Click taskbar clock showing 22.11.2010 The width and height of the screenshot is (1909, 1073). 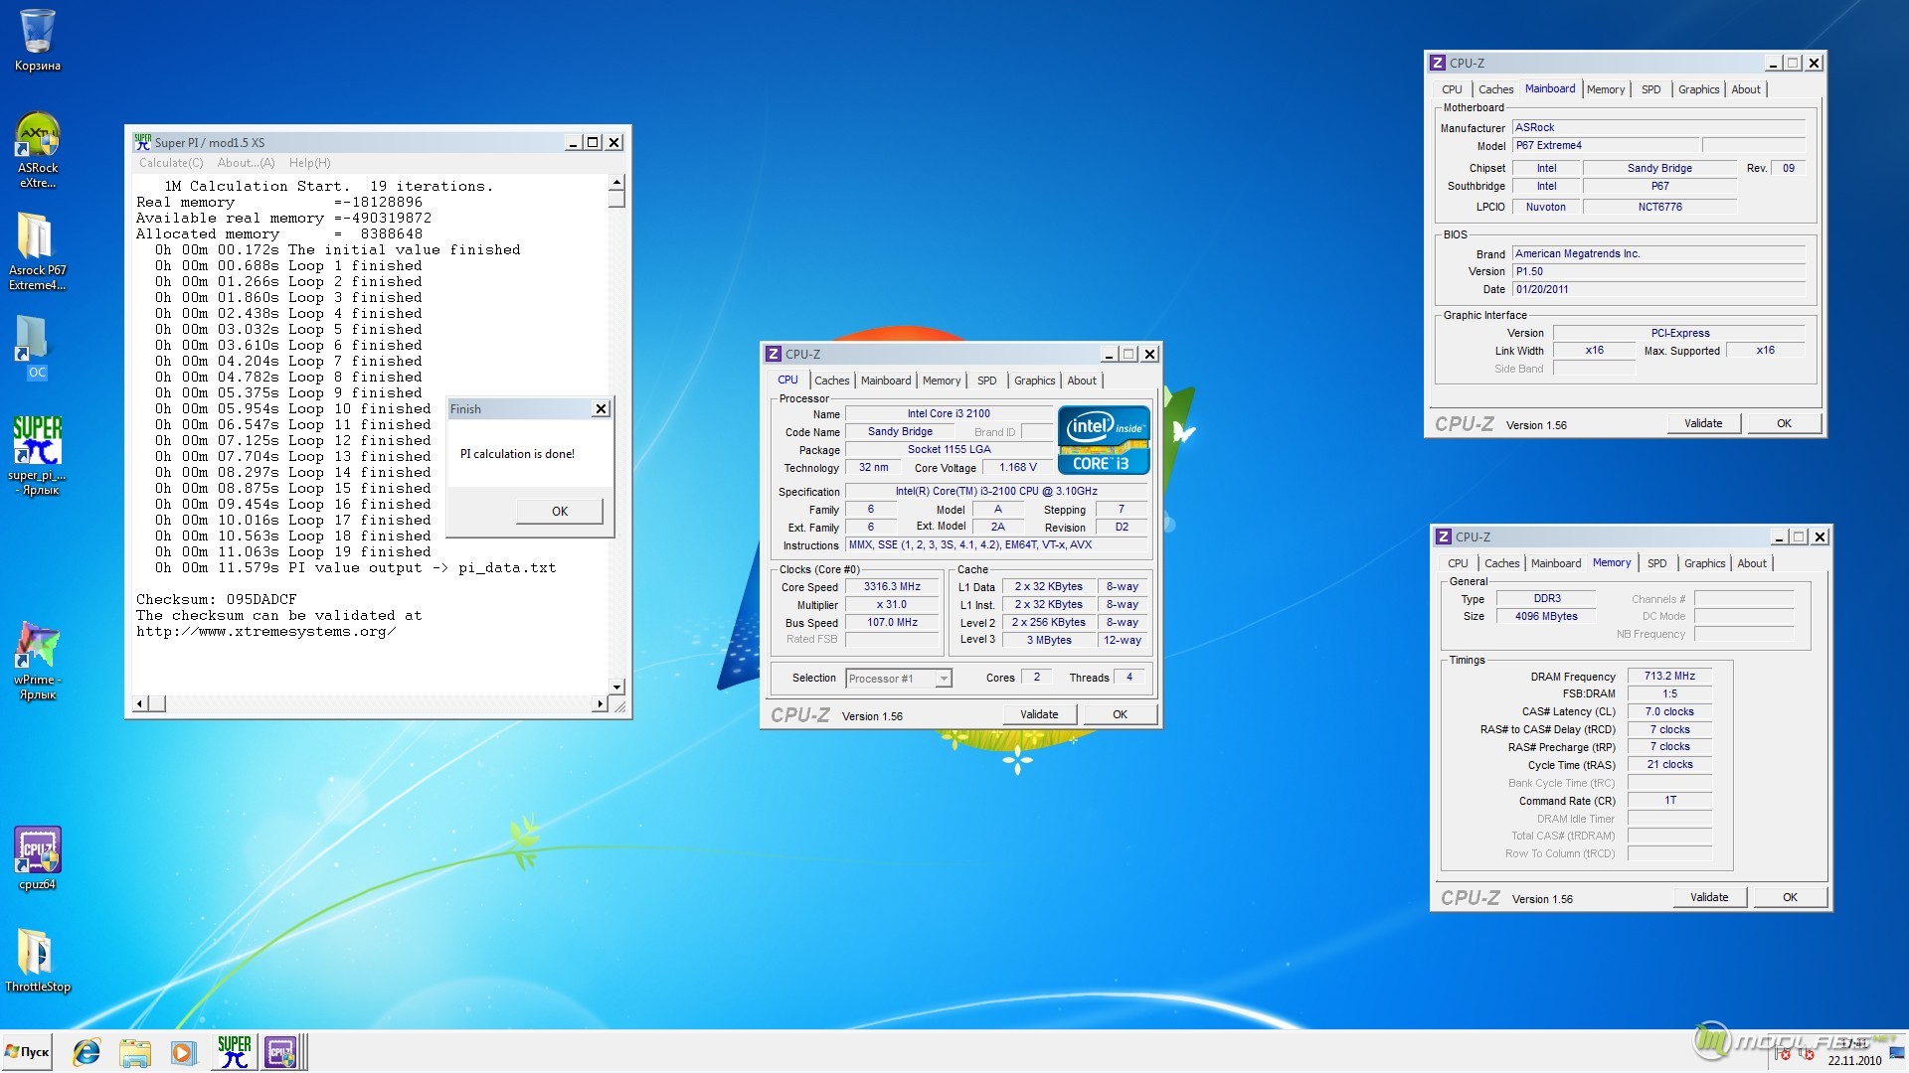click(1854, 1053)
